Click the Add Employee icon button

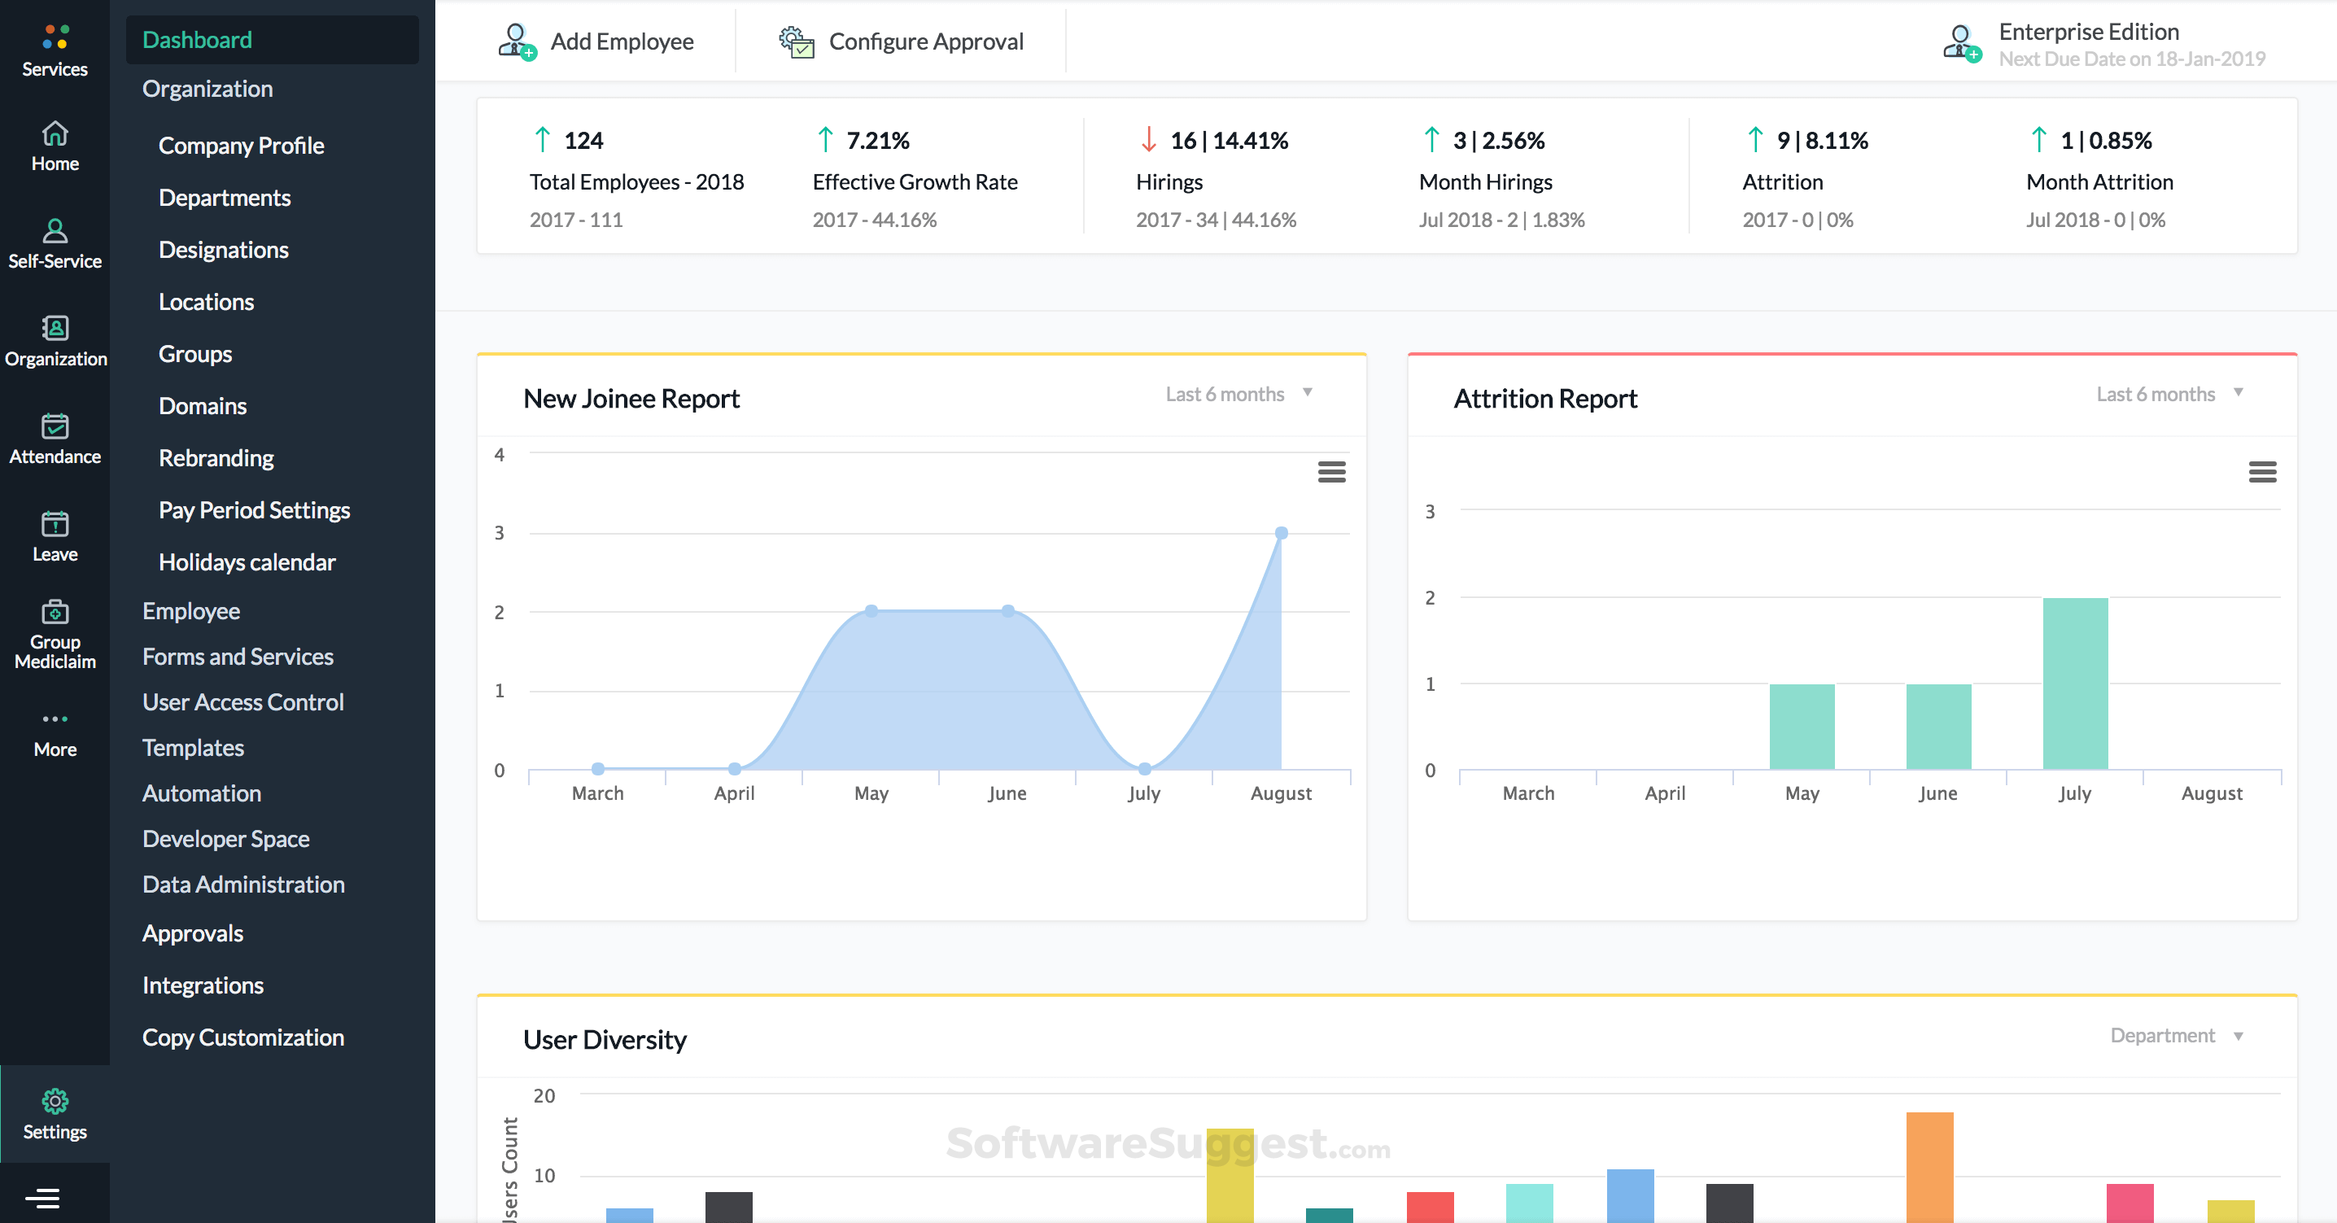coord(518,41)
